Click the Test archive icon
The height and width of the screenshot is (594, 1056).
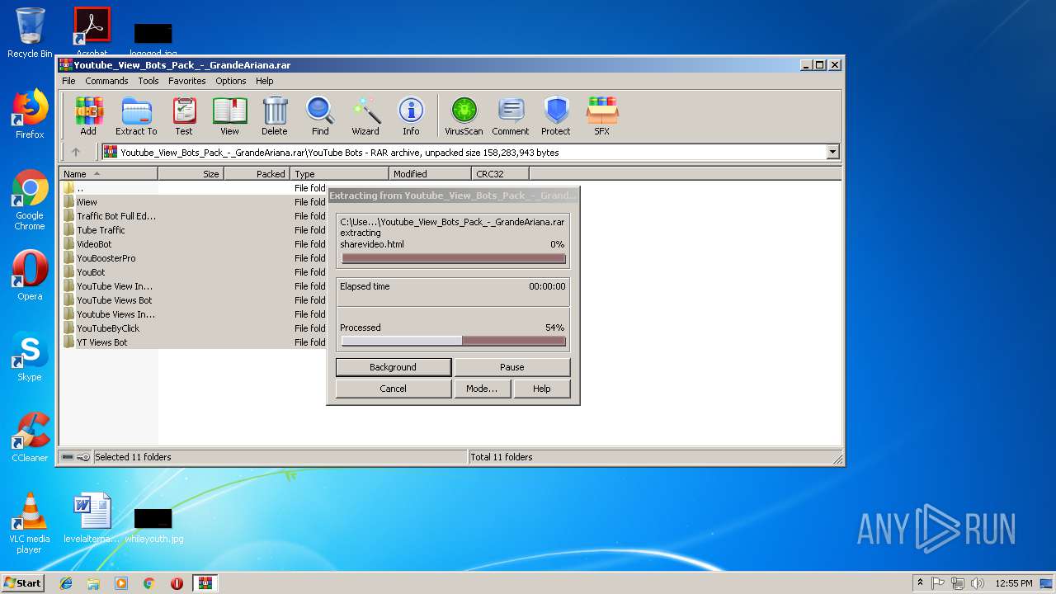click(184, 116)
